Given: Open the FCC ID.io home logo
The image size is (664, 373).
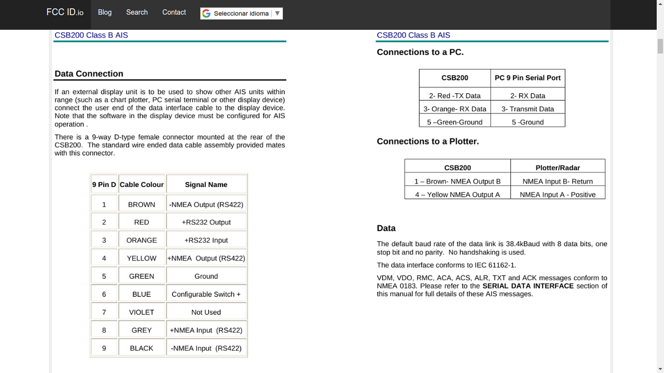Looking at the screenshot, I should coord(65,12).
